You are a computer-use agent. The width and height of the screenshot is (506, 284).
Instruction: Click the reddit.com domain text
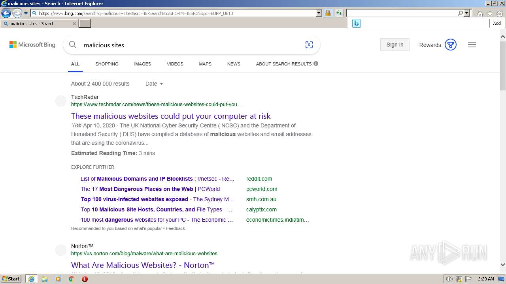[x=259, y=179]
